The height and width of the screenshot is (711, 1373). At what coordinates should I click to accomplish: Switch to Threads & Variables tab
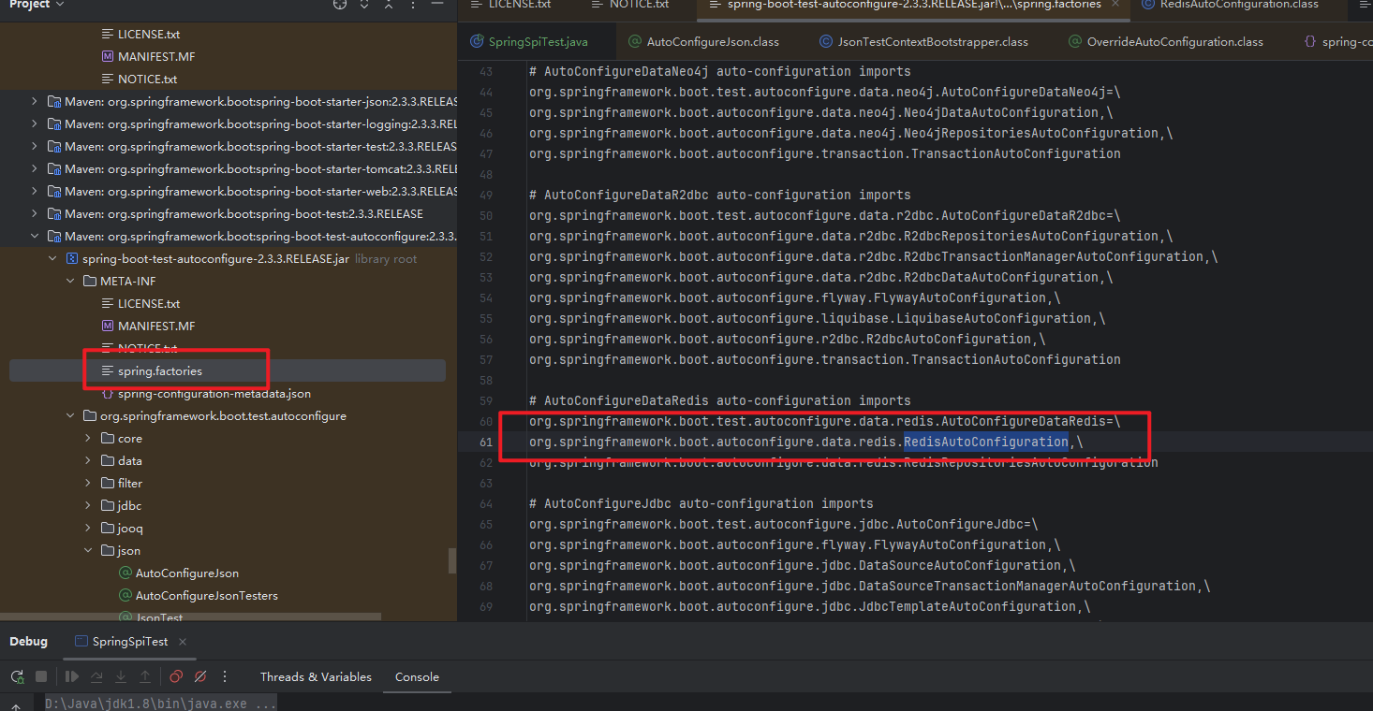coord(316,676)
